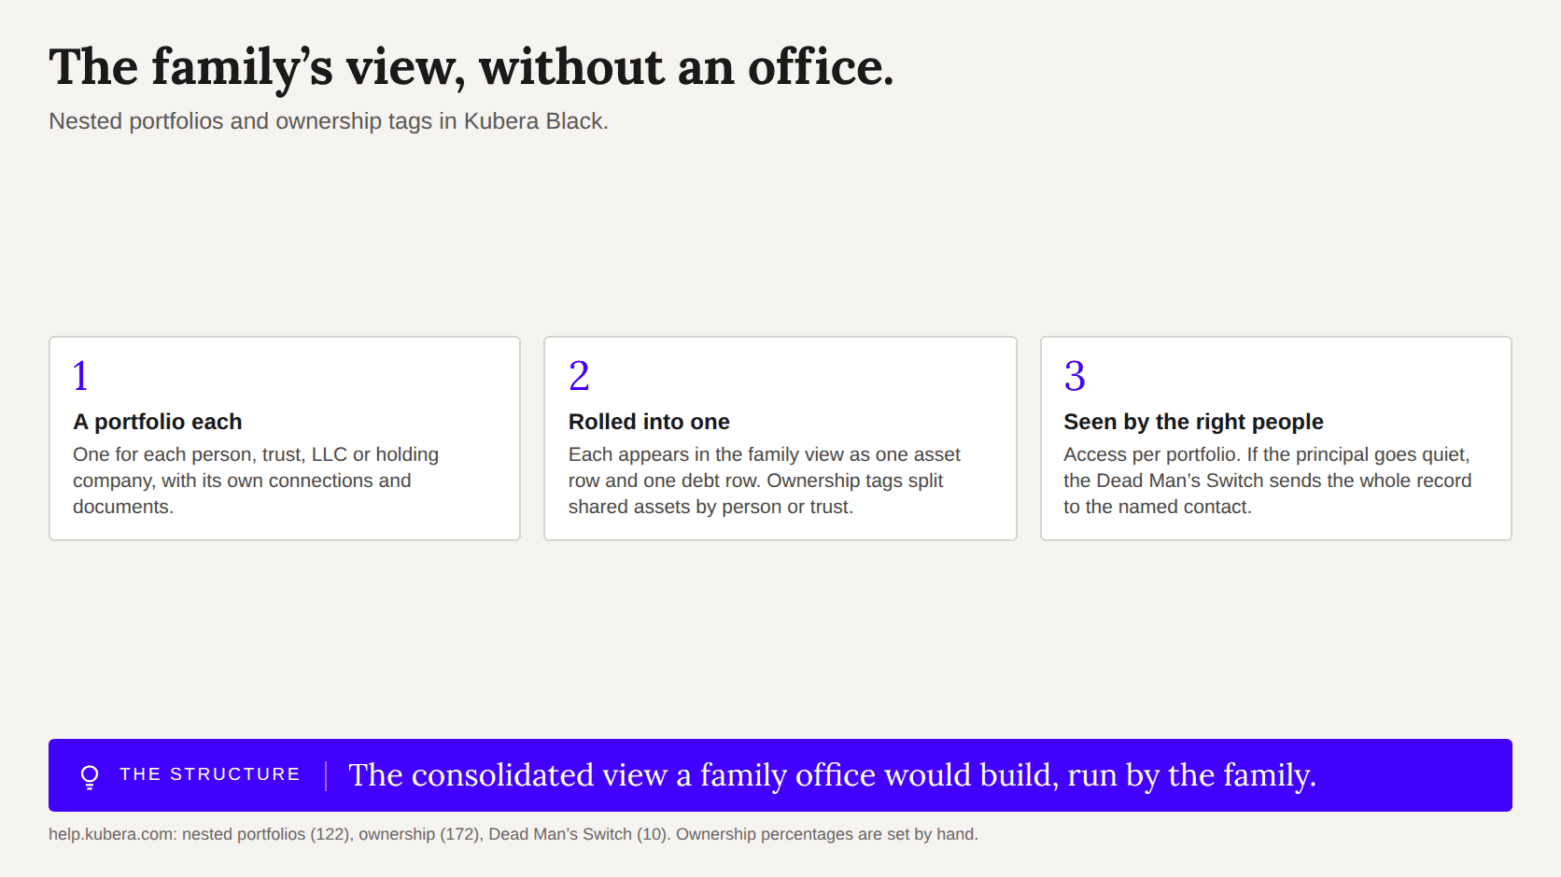The width and height of the screenshot is (1561, 877).
Task: Click the numeral 1 in the first card
Action: coord(80,376)
